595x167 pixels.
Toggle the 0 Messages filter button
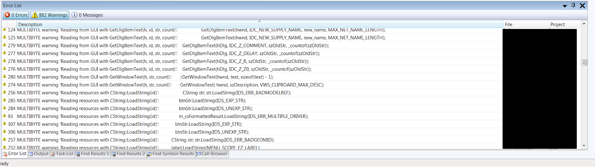(x=87, y=15)
